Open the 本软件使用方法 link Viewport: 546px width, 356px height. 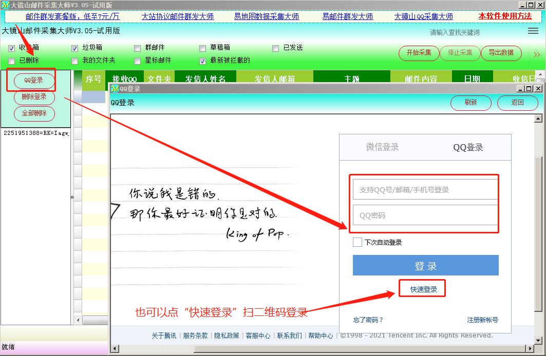click(505, 16)
